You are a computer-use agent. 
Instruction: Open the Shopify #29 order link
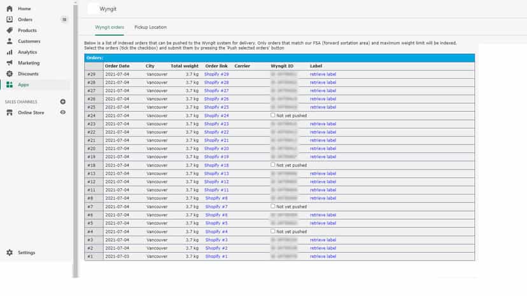[x=216, y=74]
